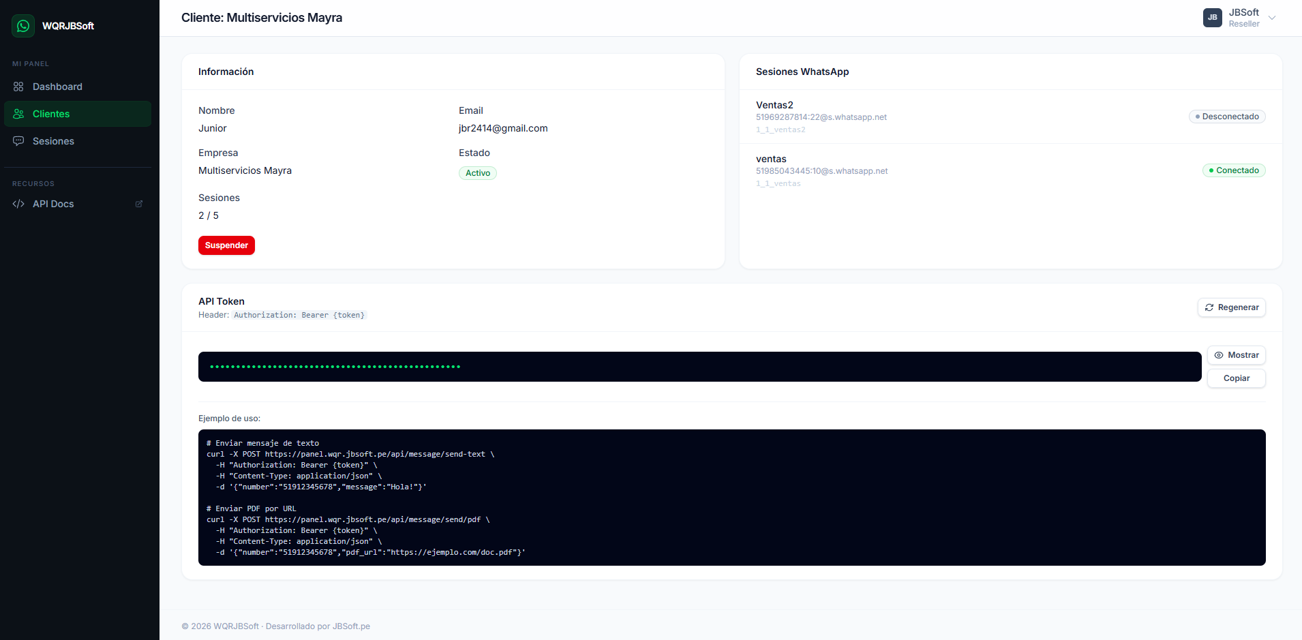Click the Conectado status badge for ventas

1233,170
